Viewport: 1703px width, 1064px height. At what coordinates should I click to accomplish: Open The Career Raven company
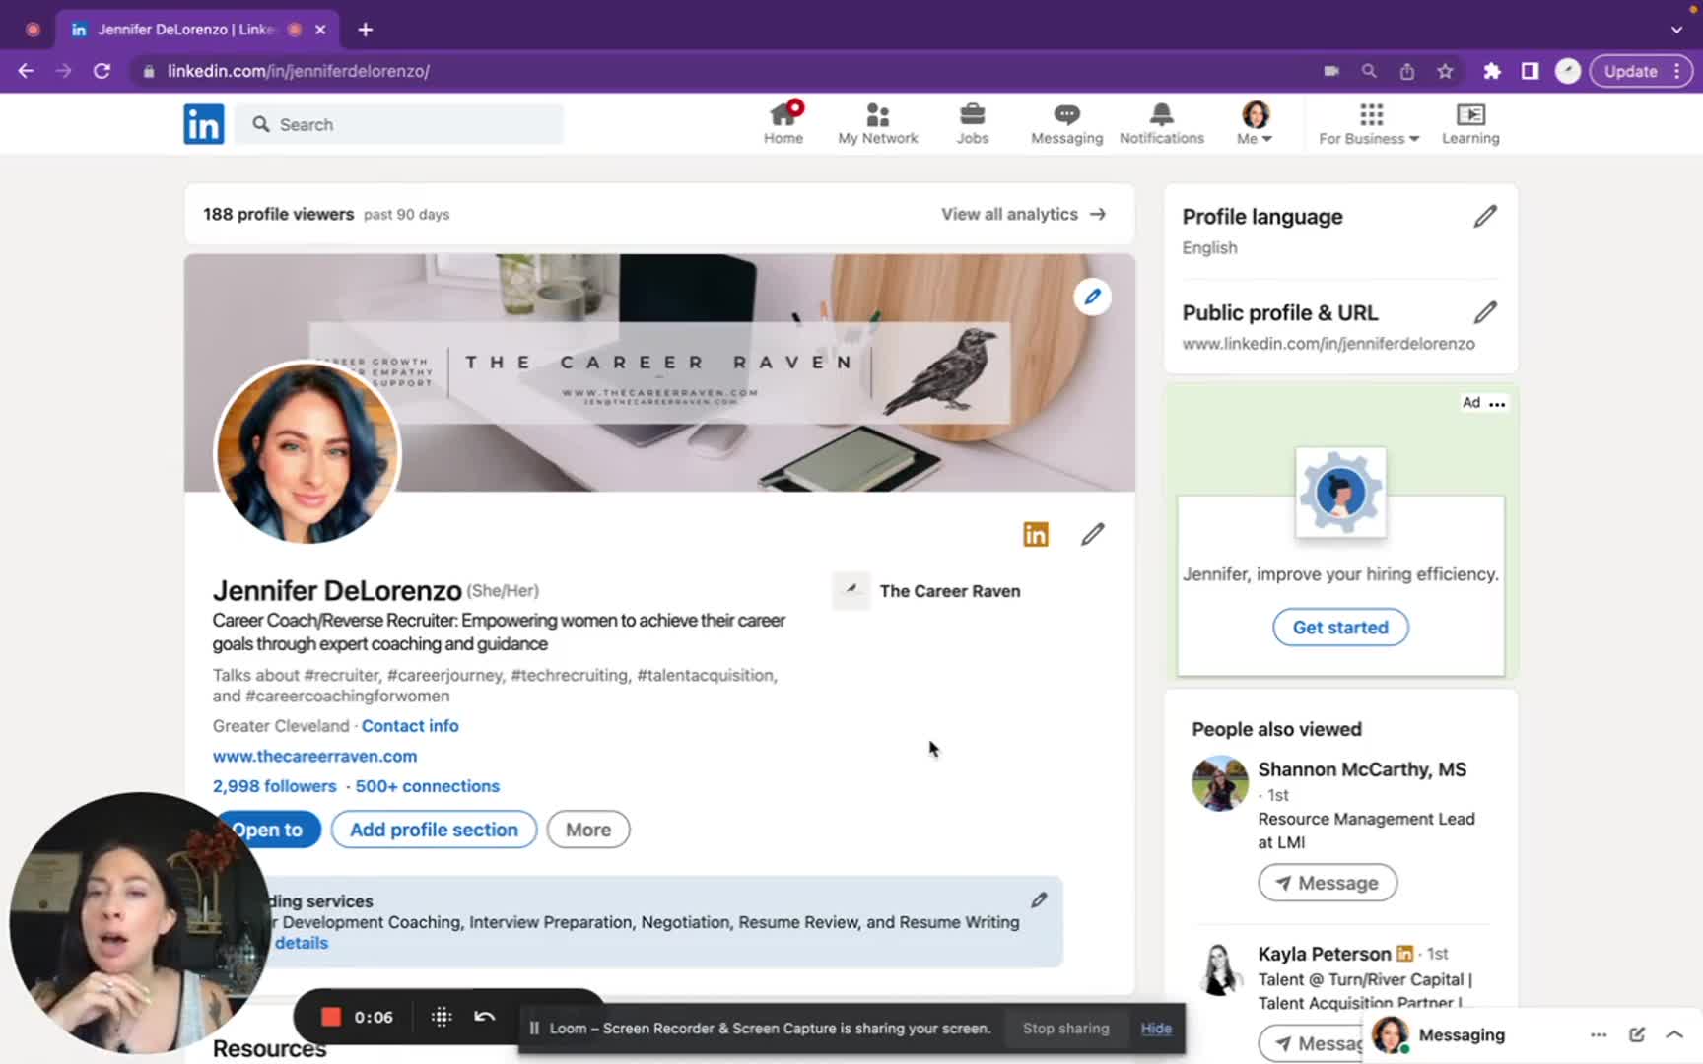(926, 591)
